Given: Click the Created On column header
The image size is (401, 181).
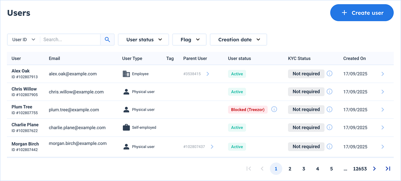Looking at the screenshot, I should pyautogui.click(x=354, y=58).
